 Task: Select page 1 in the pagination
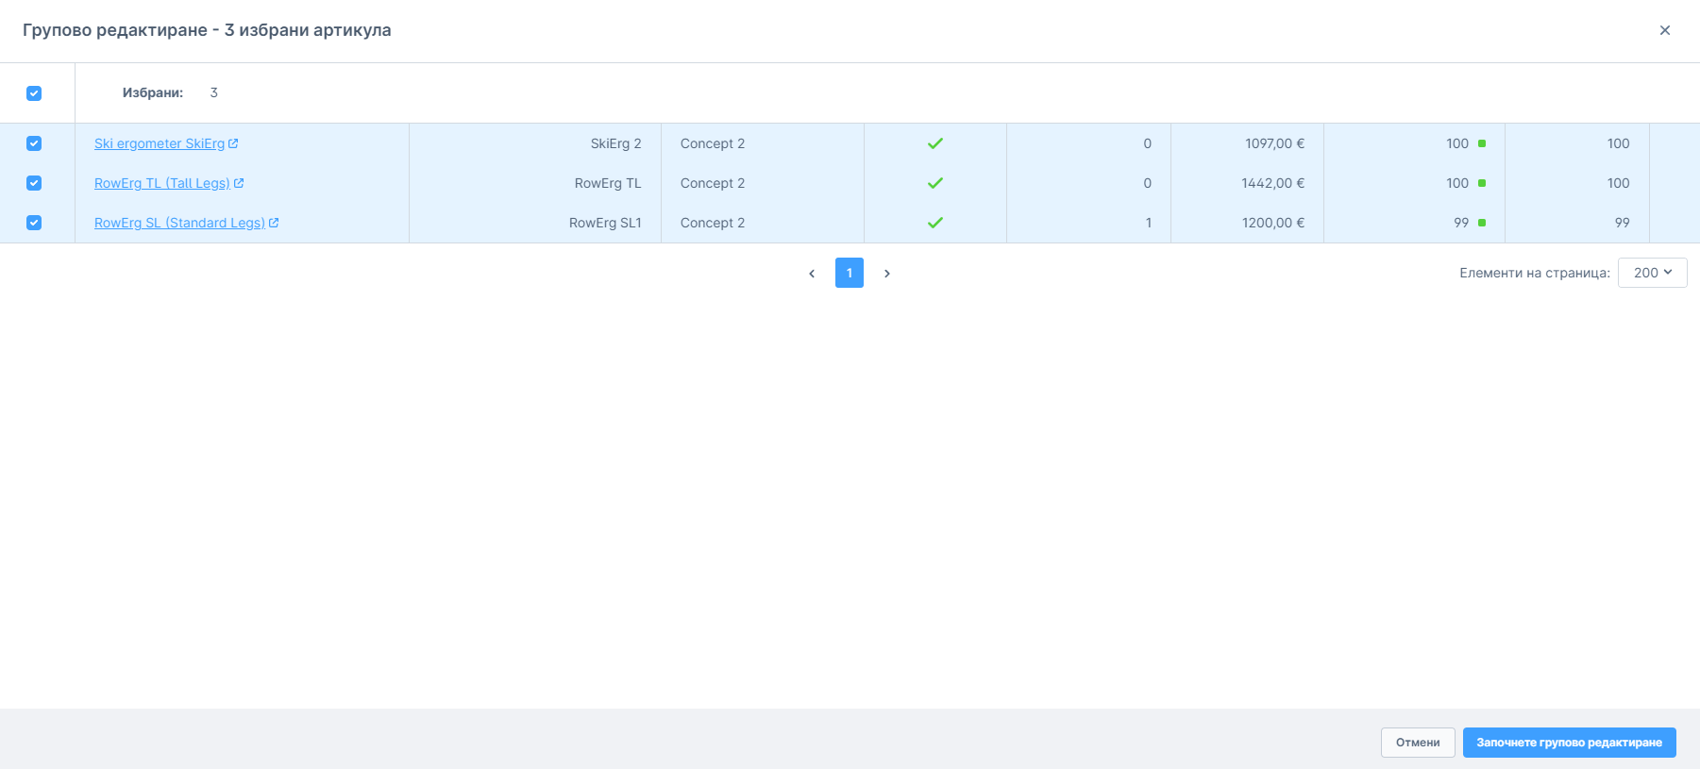tap(849, 273)
